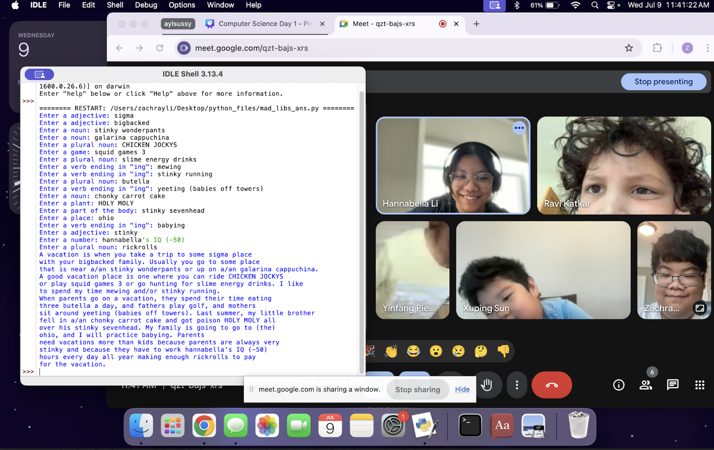The height and width of the screenshot is (450, 714).
Task: Send the clapping hands reaction
Action: click(x=391, y=351)
